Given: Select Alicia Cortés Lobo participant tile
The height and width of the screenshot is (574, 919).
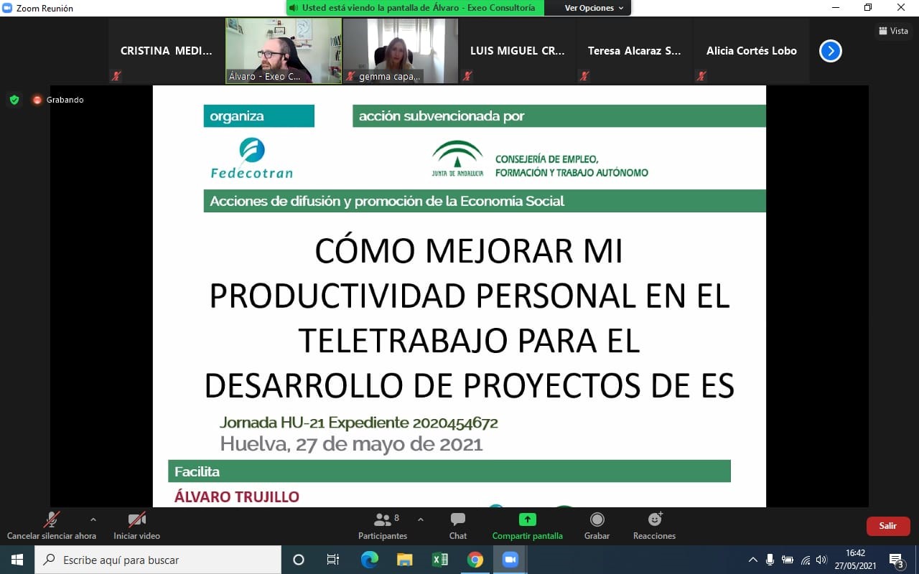Looking at the screenshot, I should 752,51.
